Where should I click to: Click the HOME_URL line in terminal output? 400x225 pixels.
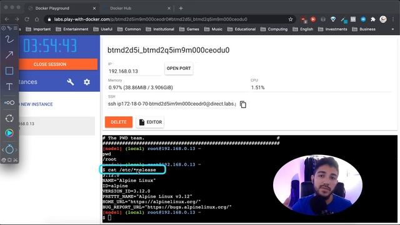point(151,202)
